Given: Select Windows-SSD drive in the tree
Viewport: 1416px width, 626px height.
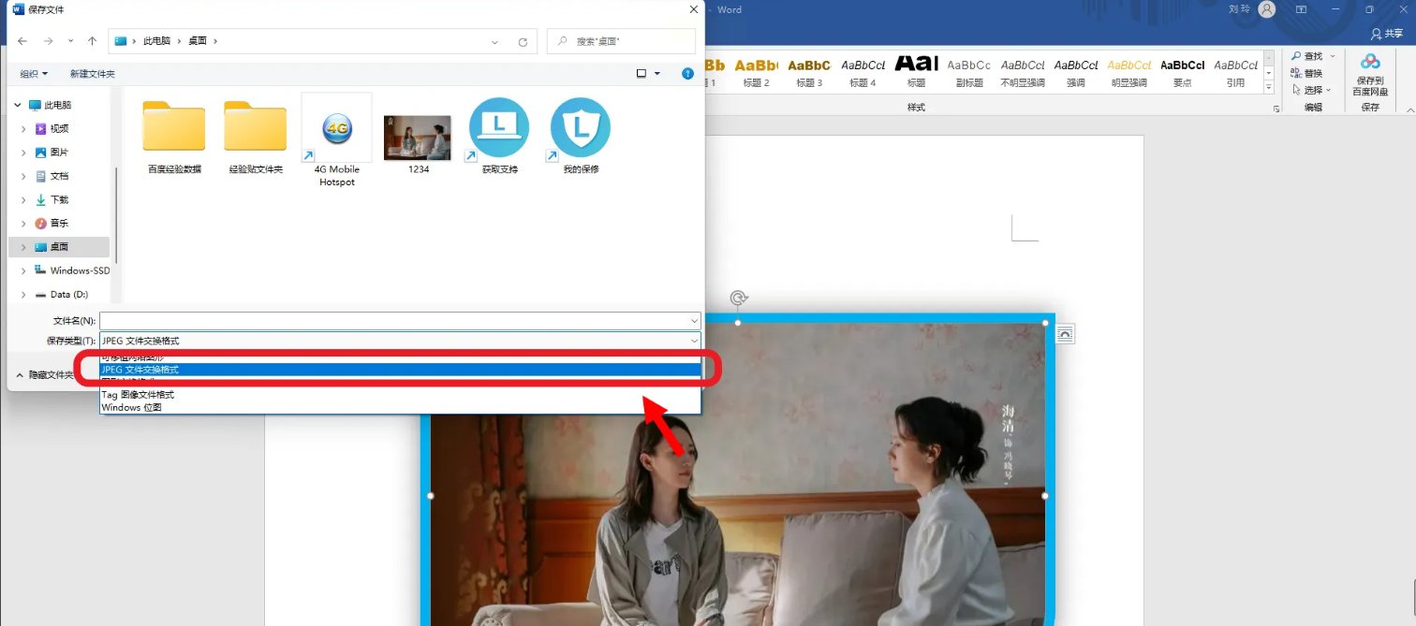Looking at the screenshot, I should tap(80, 270).
